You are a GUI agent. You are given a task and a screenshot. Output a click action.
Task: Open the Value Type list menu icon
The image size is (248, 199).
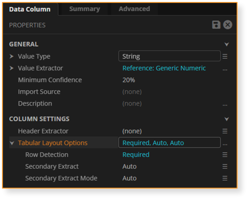225,56
